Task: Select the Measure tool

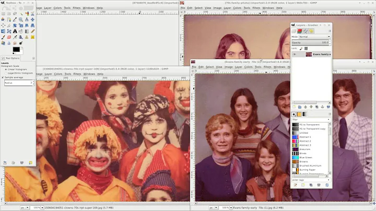Action: pos(27,19)
